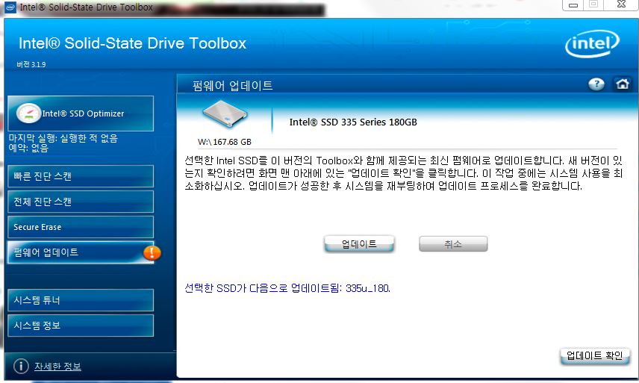Open the 시스템 정보 panel
Image resolution: width=639 pixels, height=383 pixels.
pyautogui.click(x=81, y=326)
